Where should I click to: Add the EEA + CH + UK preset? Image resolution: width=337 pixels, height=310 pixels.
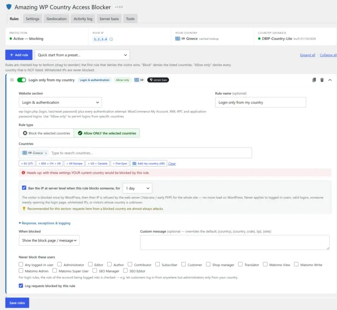tap(50, 163)
